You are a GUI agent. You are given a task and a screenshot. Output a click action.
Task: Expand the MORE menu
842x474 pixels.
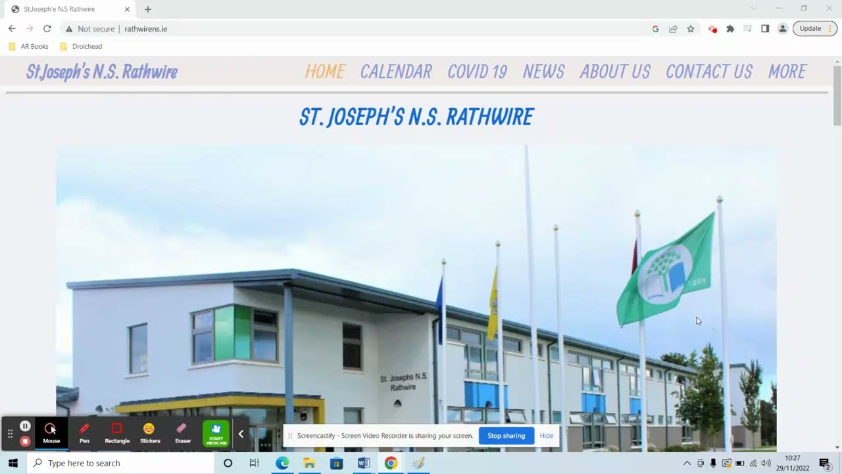click(x=787, y=72)
